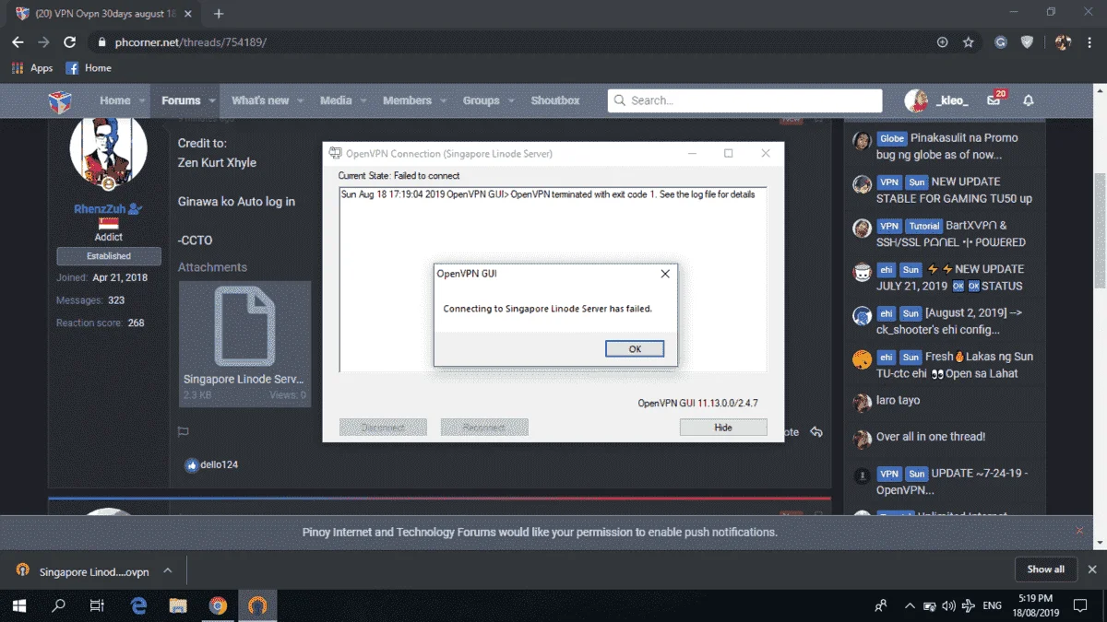The height and width of the screenshot is (622, 1107).
Task: Go back in browser history
Action: [x=18, y=42]
